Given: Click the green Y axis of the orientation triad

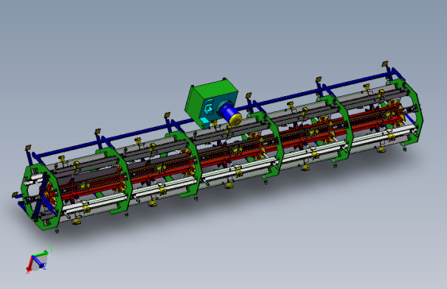Looking at the screenshot, I should point(41,253).
